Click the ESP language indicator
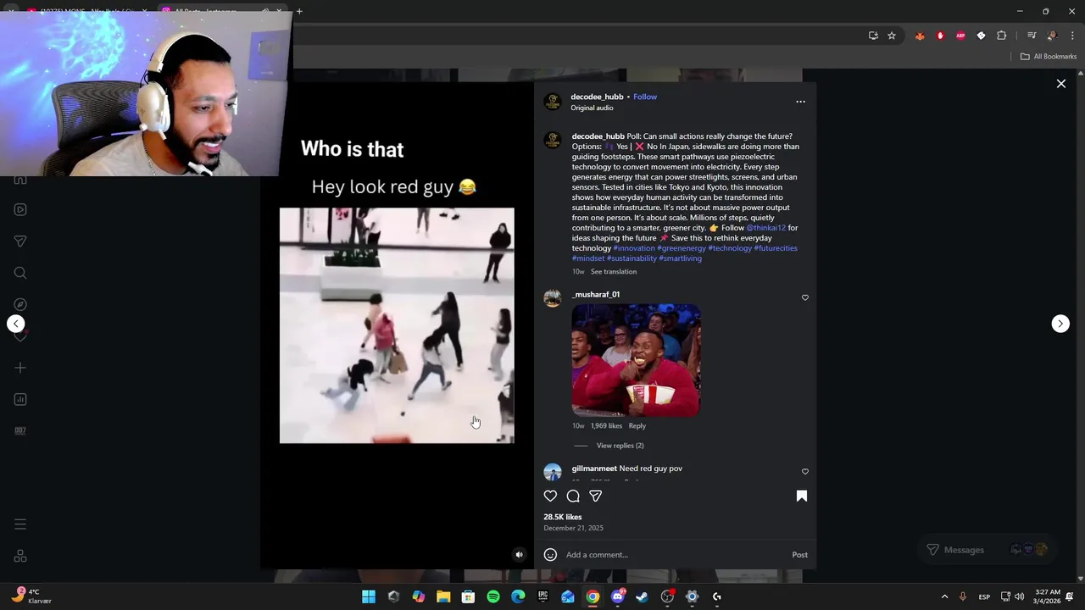The width and height of the screenshot is (1085, 610). coord(984,596)
